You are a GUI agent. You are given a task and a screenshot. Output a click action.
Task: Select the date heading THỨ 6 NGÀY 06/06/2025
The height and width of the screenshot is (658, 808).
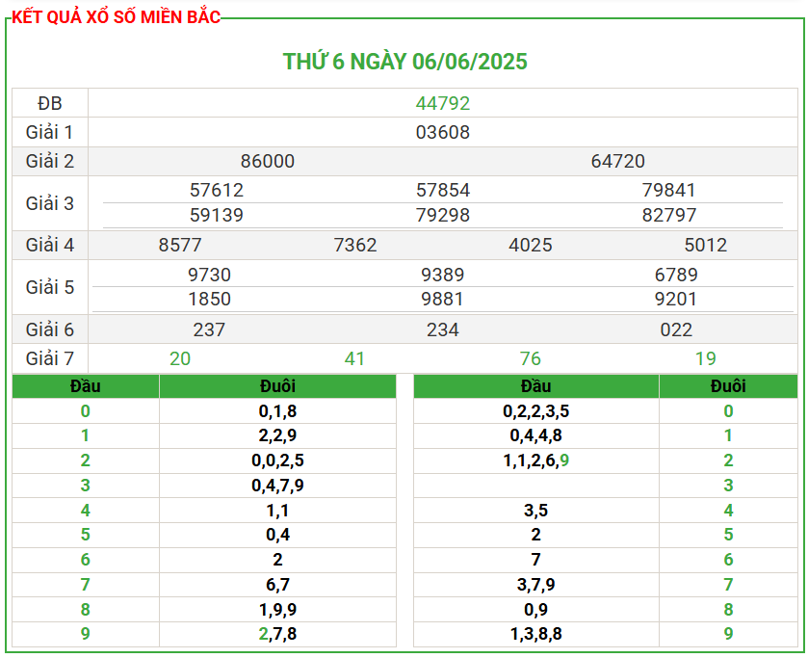click(x=405, y=62)
